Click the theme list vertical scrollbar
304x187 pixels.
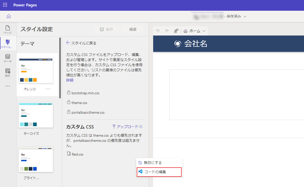click(60, 68)
